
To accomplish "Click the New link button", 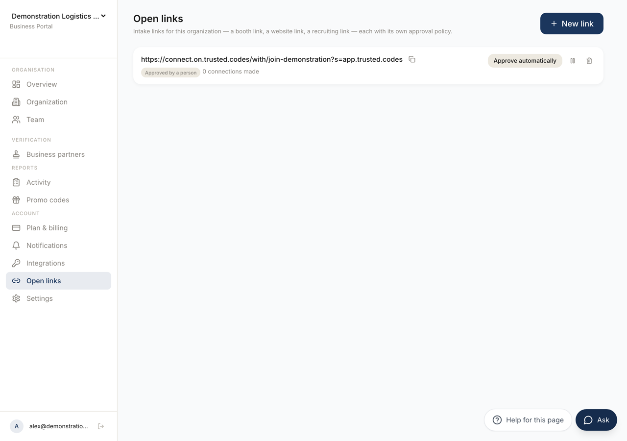I will pos(572,24).
